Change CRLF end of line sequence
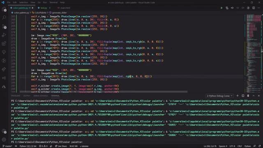Viewport: 263px width, 148px height. coord(240,146)
